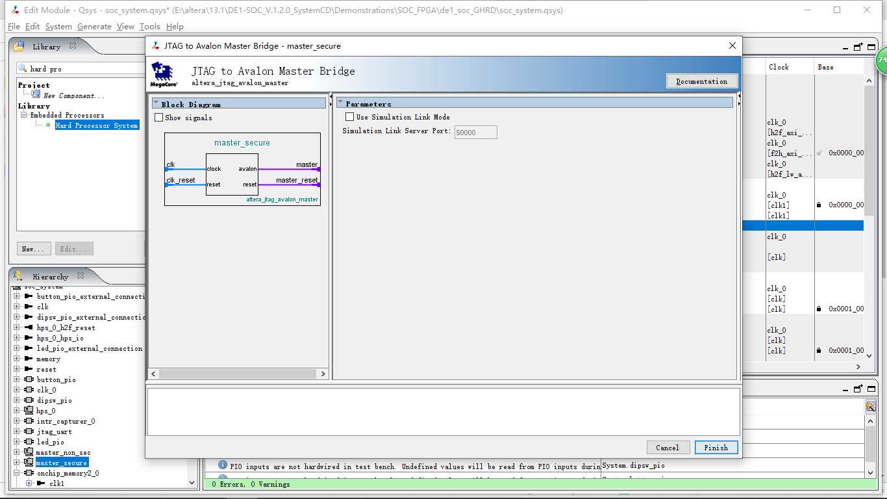
Task: Click the Hierarchy panel's scroll down arrow
Action: point(192,482)
